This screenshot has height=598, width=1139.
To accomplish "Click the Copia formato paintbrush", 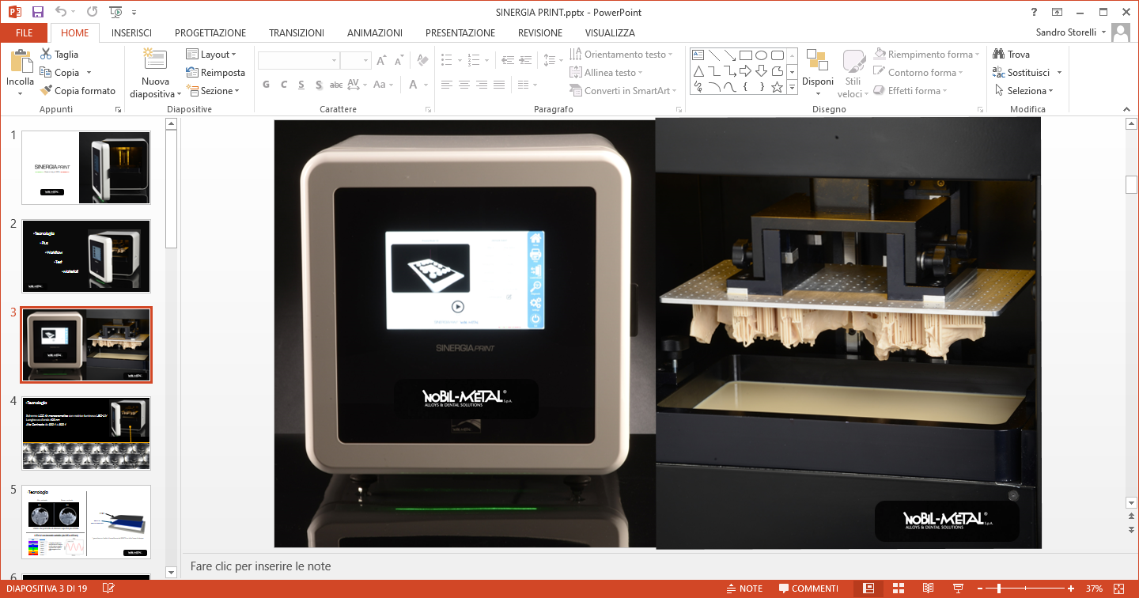I will [78, 91].
